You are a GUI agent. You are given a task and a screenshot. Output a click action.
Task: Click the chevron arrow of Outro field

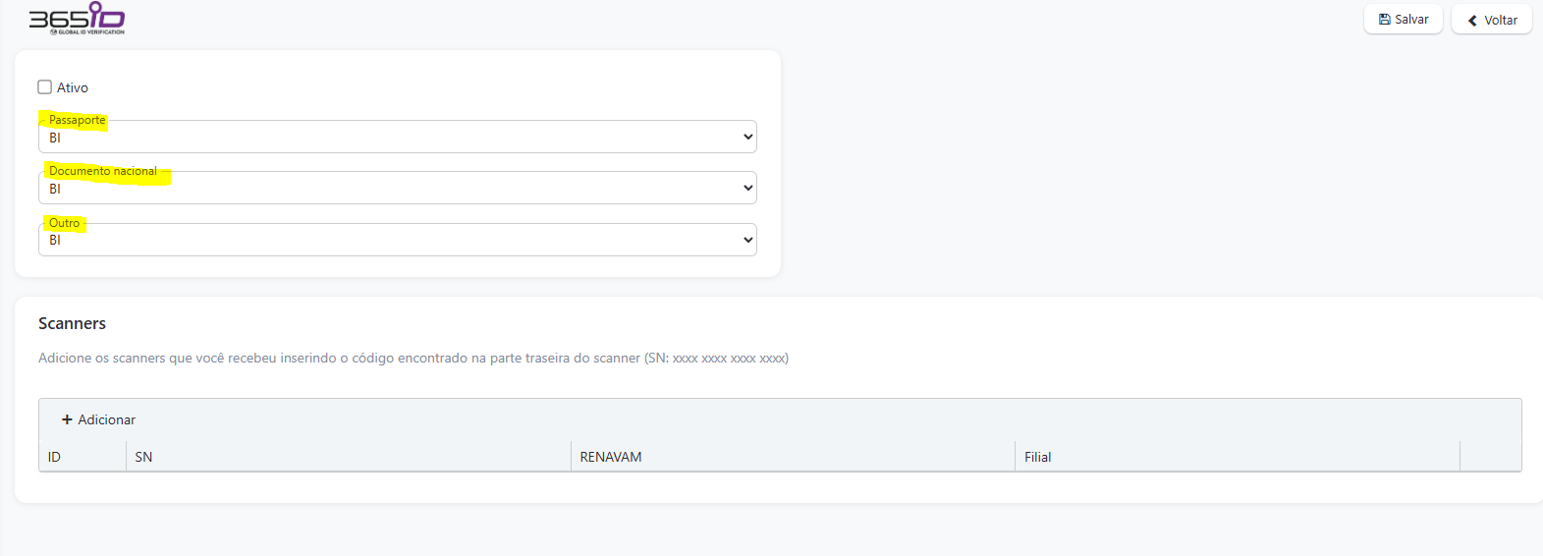click(748, 240)
